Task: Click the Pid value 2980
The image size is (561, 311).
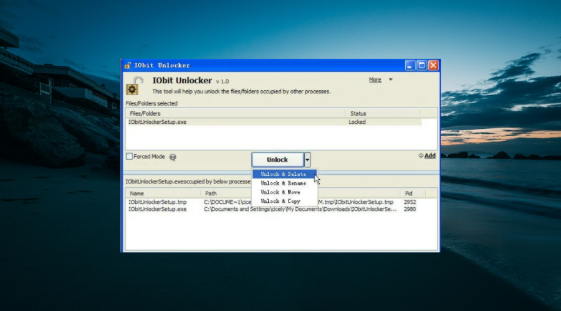Action: [410, 209]
